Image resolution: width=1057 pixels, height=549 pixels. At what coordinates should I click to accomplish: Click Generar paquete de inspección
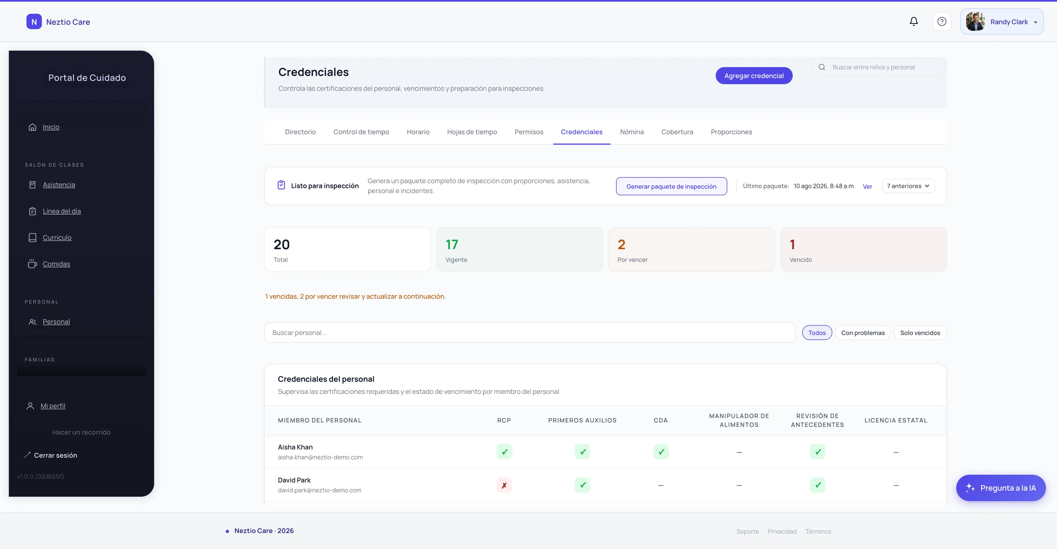pyautogui.click(x=671, y=186)
